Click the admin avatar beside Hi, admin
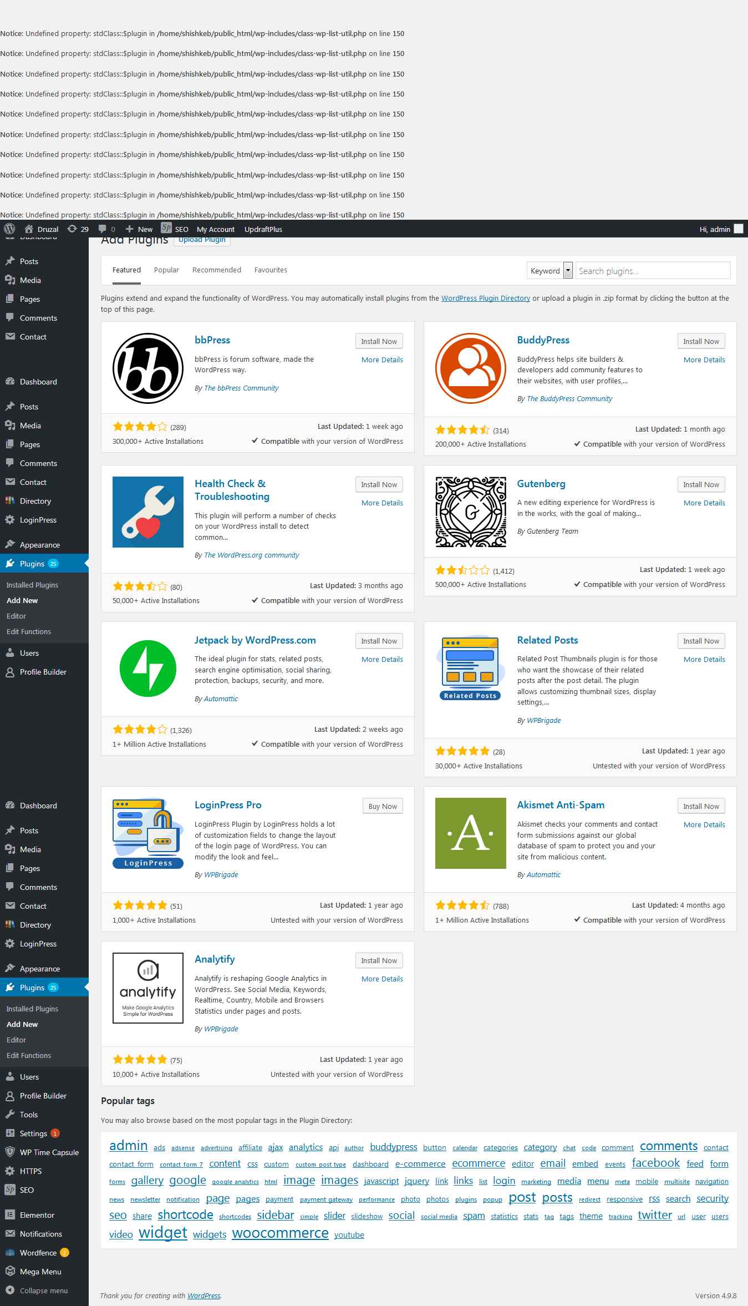 coord(739,229)
